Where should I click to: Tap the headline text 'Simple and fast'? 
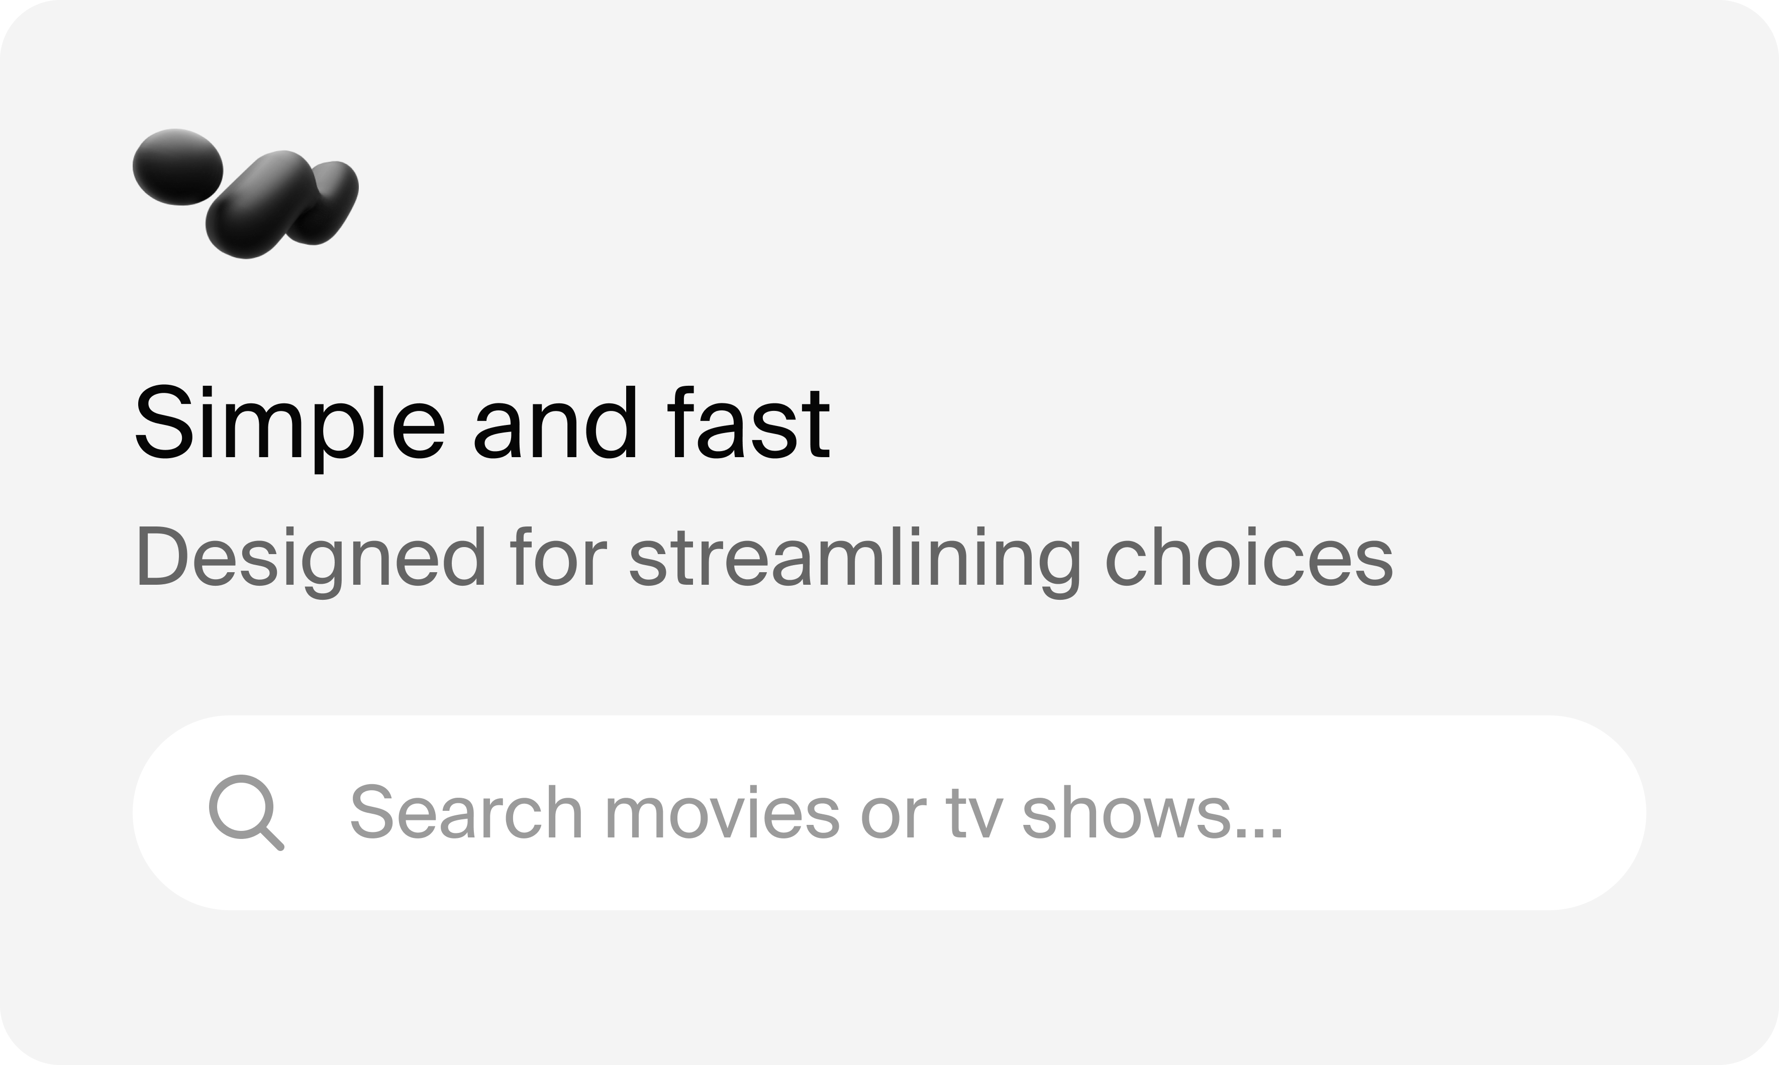(x=484, y=427)
